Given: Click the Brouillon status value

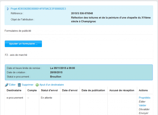Looking at the screenshot, I should point(56,77).
